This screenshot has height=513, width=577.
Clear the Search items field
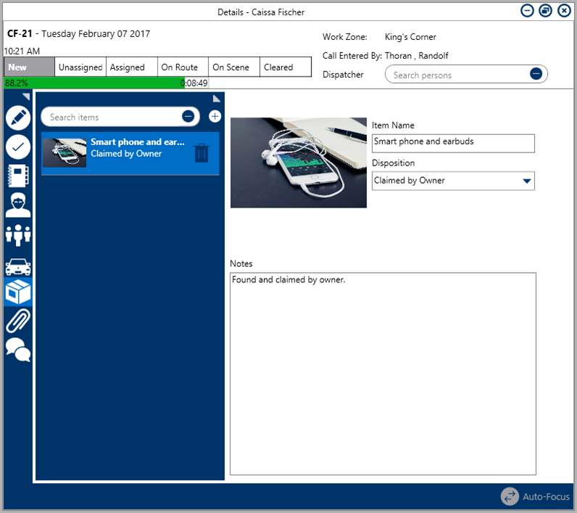point(188,117)
